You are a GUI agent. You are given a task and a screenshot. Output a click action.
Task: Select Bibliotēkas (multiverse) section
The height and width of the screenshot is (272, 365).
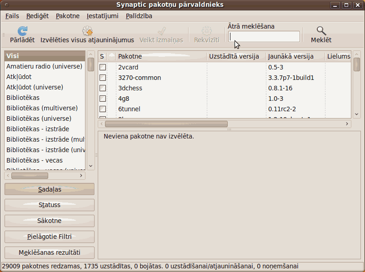tap(45, 109)
